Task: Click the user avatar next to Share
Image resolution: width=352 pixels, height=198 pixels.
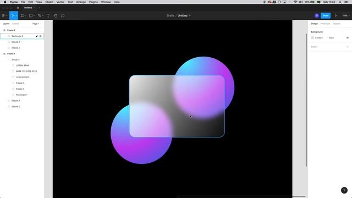Action: click(317, 16)
